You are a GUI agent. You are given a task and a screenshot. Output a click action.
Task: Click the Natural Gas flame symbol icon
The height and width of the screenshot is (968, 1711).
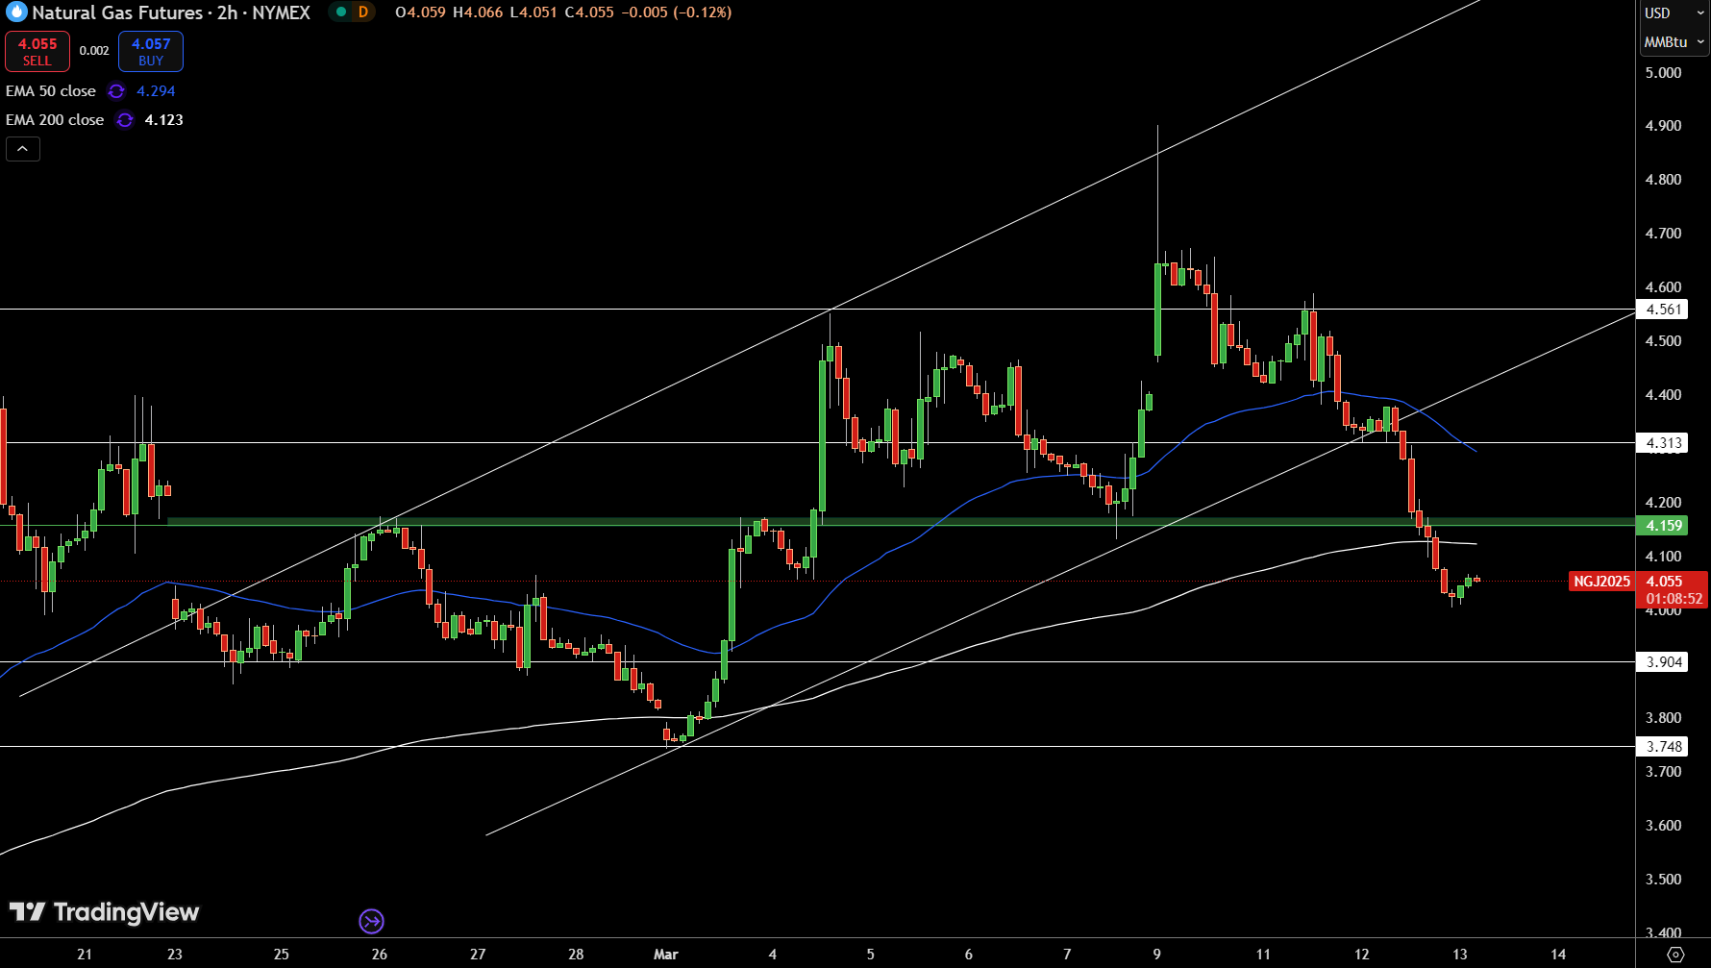click(x=16, y=12)
